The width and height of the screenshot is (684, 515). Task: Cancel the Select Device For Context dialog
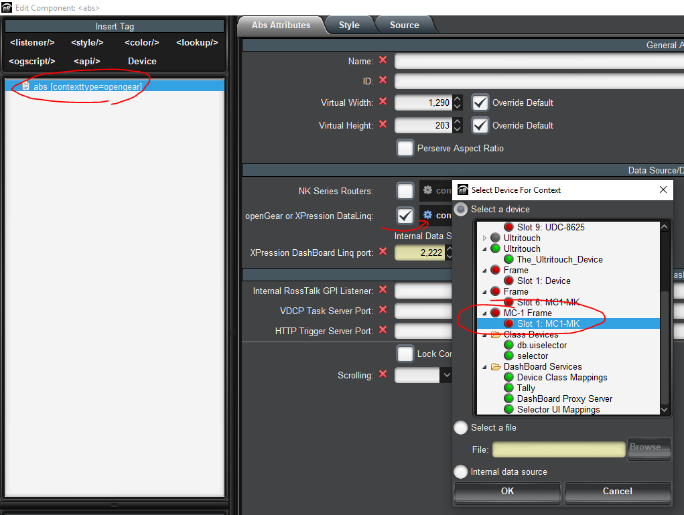point(617,492)
